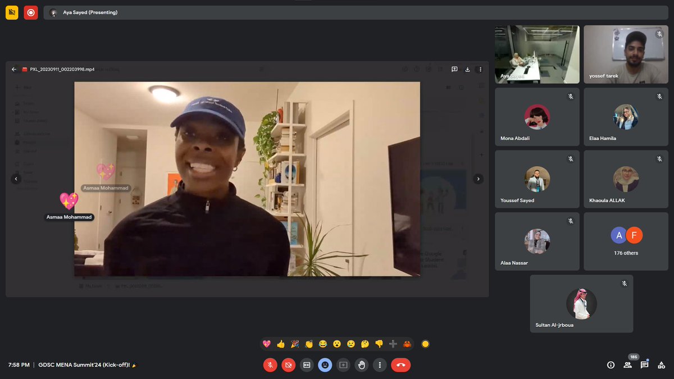Go to next file in preview

tap(479, 179)
